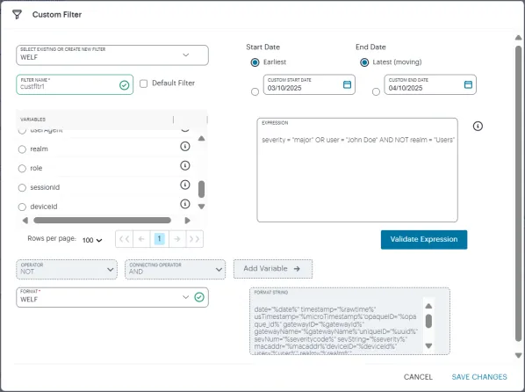Select the custom start date radio button
This screenshot has height=392, width=525.
[255, 92]
